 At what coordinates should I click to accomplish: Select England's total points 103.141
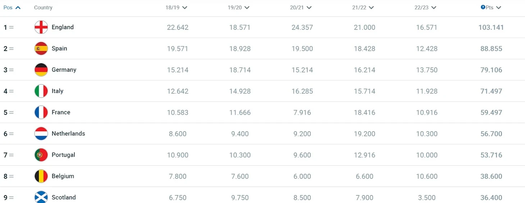491,27
